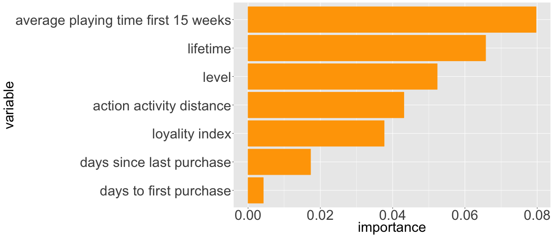
Task: Select the 'level' axis label
Action: (217, 77)
